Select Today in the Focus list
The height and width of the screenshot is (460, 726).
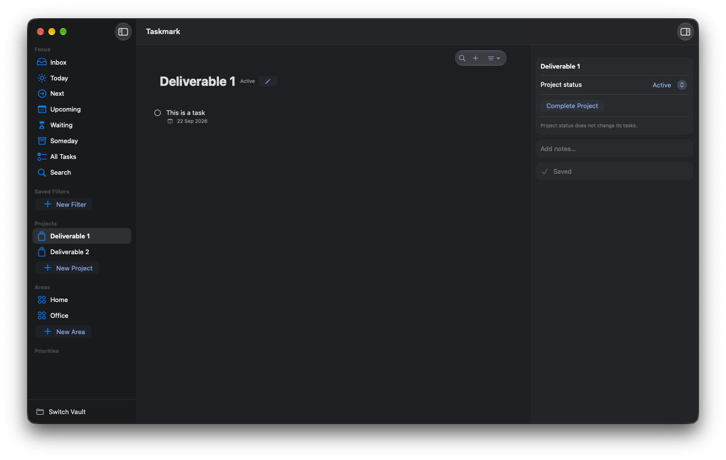[82, 78]
